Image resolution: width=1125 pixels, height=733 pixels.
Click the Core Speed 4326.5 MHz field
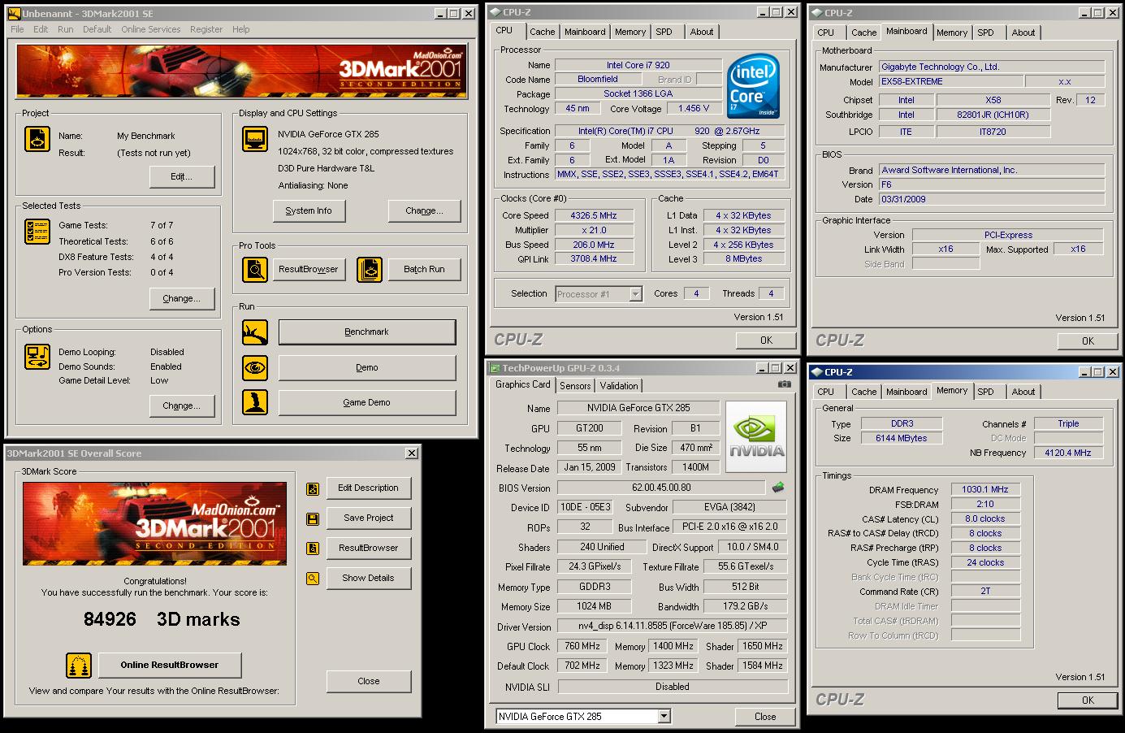tap(594, 215)
